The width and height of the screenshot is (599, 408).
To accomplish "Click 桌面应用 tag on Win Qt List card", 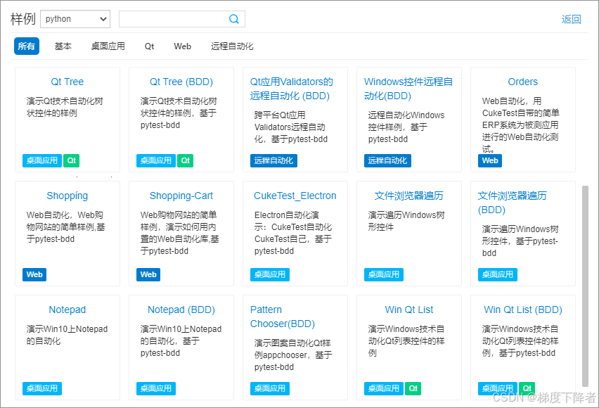I will coord(384,388).
